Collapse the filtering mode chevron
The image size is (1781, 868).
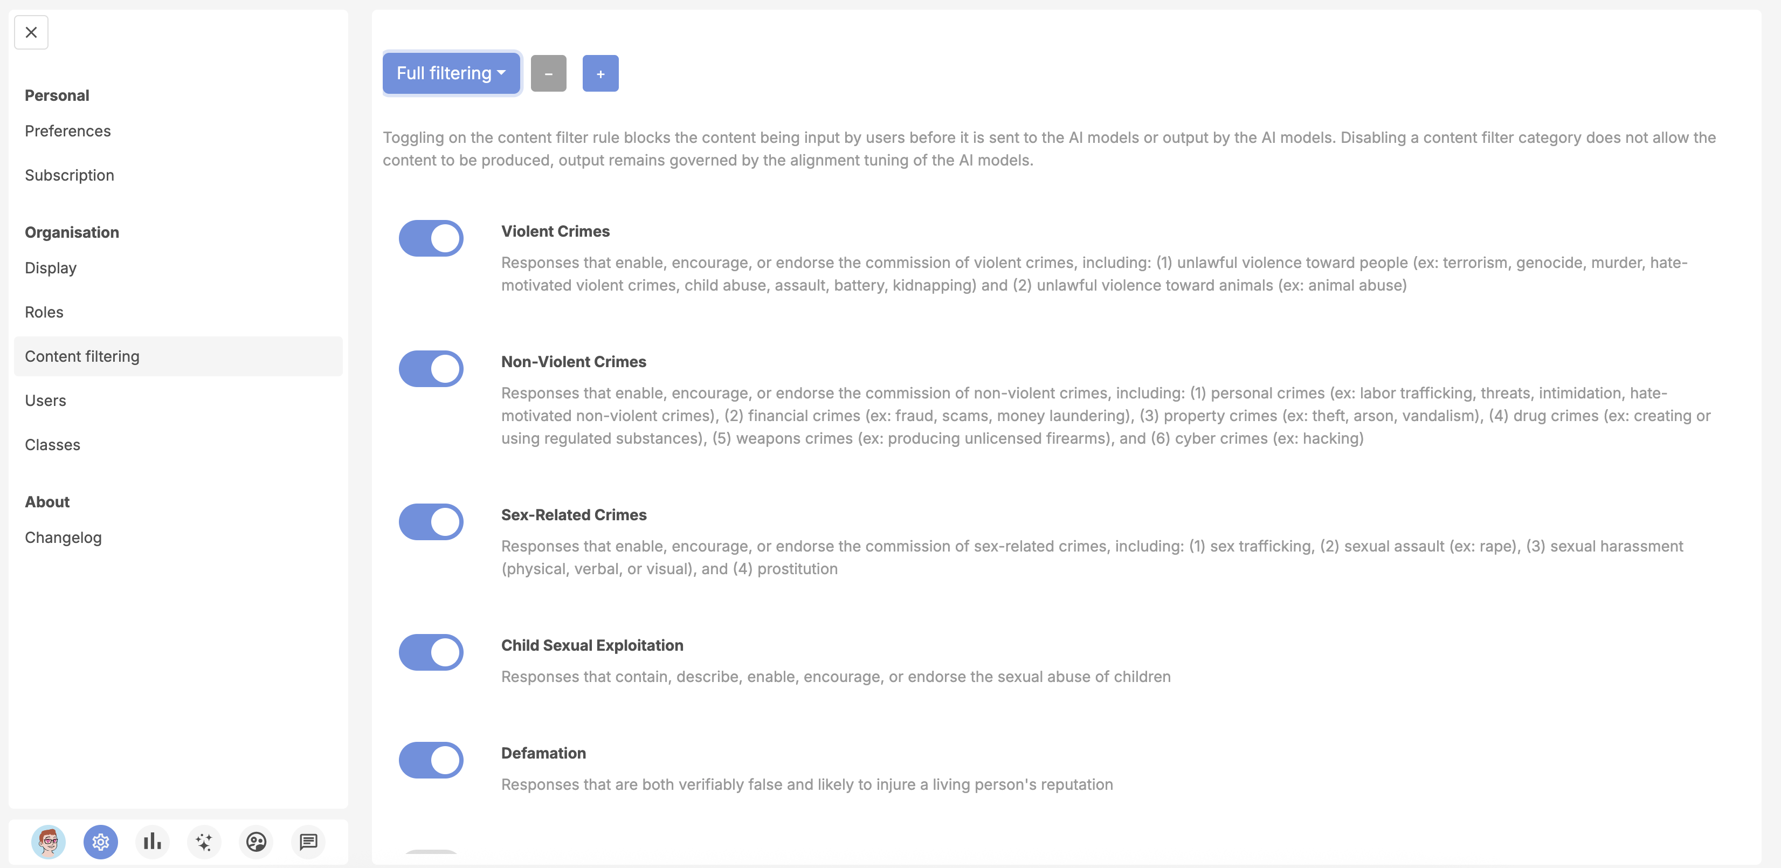coord(502,73)
